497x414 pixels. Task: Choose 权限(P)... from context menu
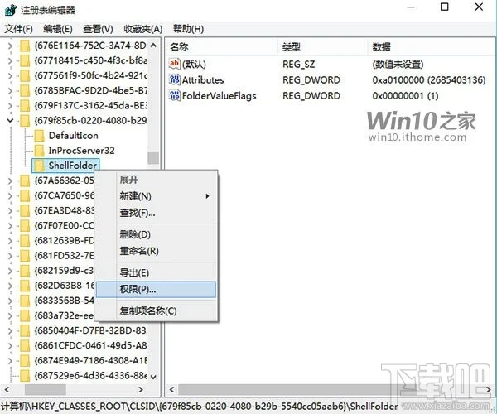tap(138, 290)
